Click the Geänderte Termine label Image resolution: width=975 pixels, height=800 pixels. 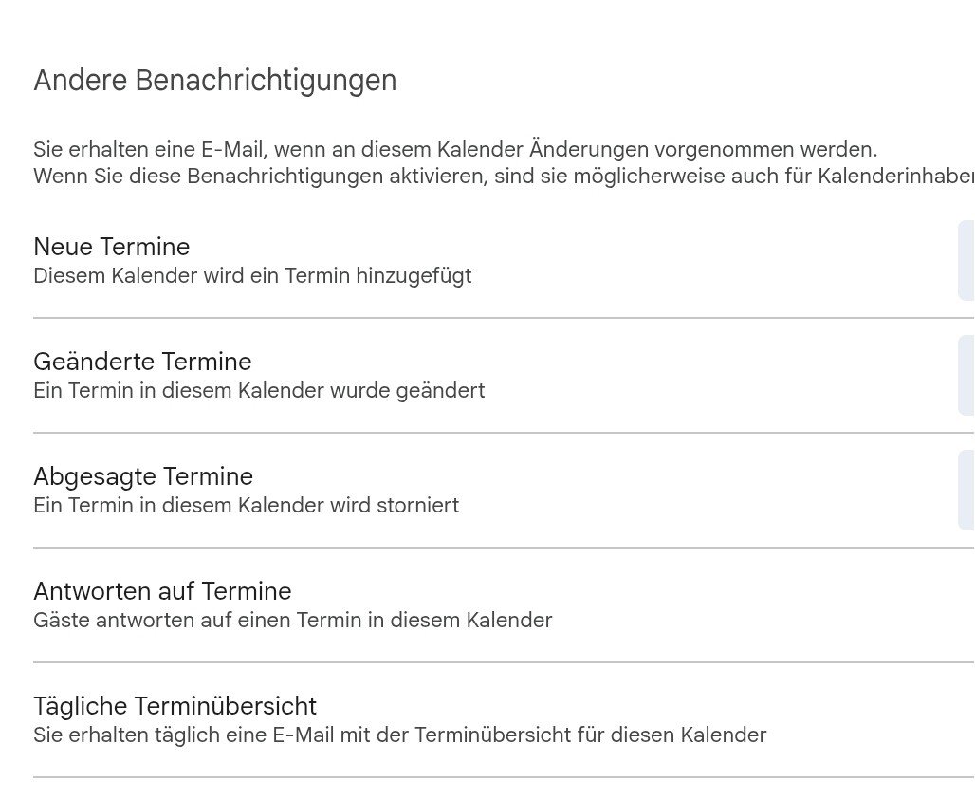142,362
